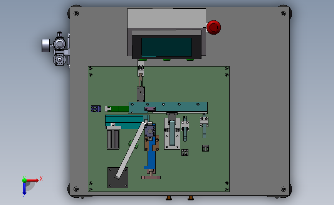
Task: Select the purple connector block
Action: 96,109
